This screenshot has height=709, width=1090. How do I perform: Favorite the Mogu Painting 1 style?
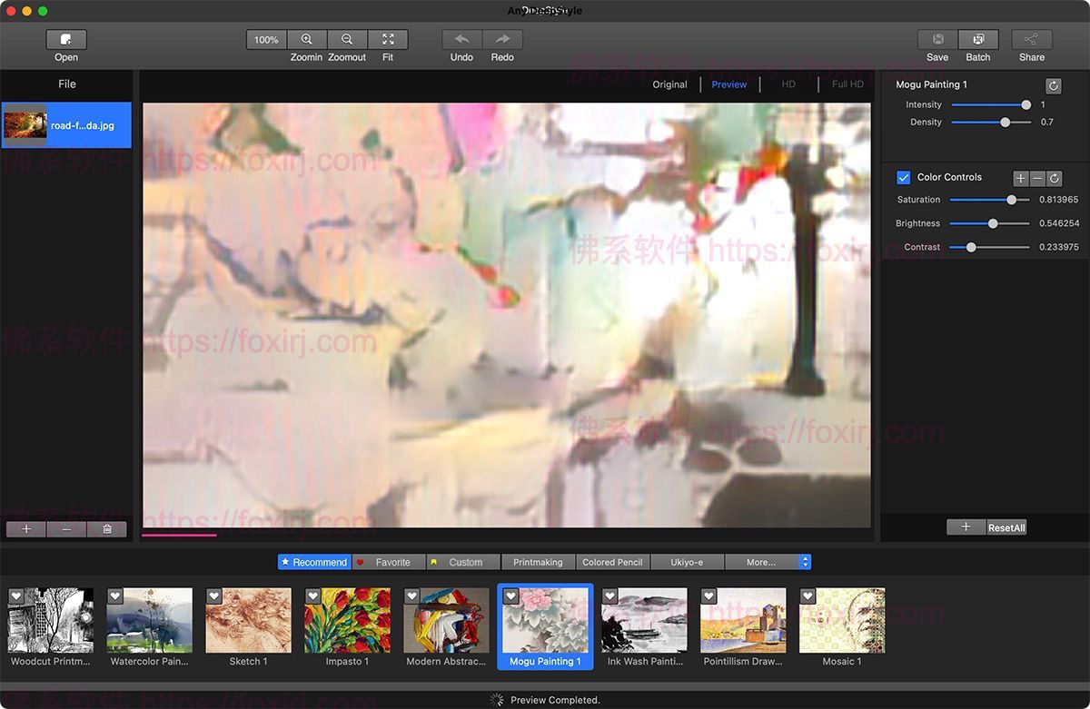click(x=510, y=596)
